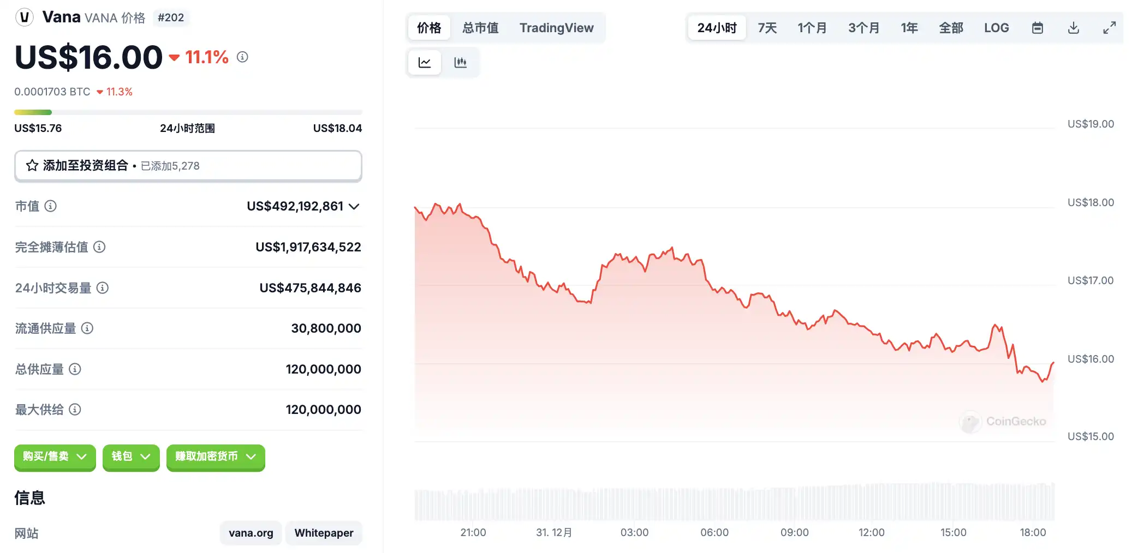Screen dimensions: 1132x553
Task: Click the download chart data icon
Action: tap(1073, 28)
